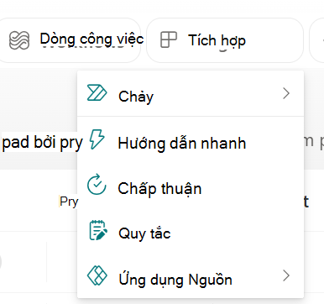The height and width of the screenshot is (304, 324).
Task: Open the Tích hợp button
Action: pyautogui.click(x=225, y=40)
